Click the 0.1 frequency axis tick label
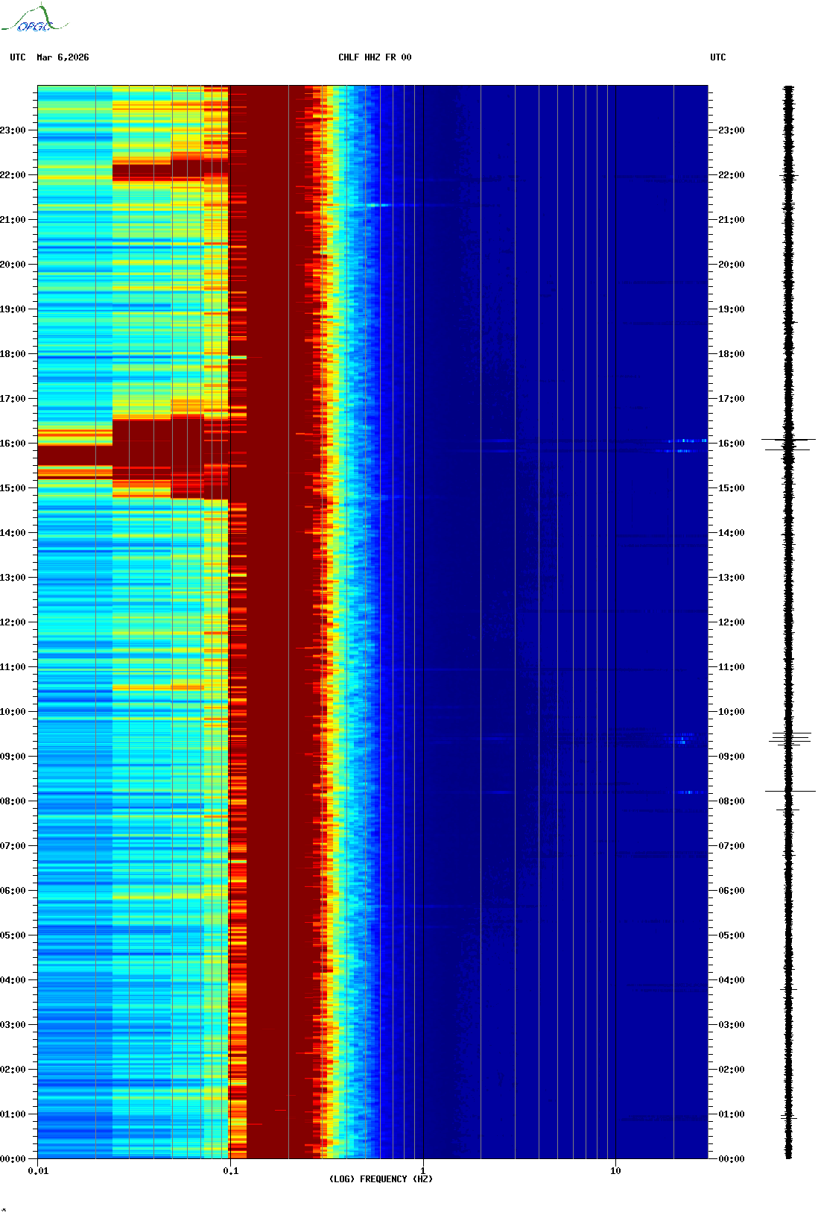Viewport: 821px width, 1218px height. (230, 1170)
